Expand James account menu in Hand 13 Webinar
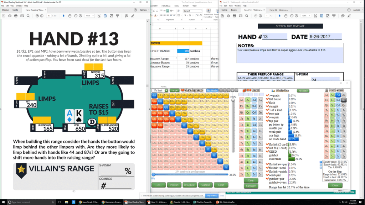The height and width of the screenshot is (205, 365). click(358, 10)
